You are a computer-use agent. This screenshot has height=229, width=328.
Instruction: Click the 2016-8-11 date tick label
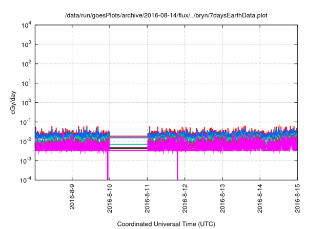147,198
